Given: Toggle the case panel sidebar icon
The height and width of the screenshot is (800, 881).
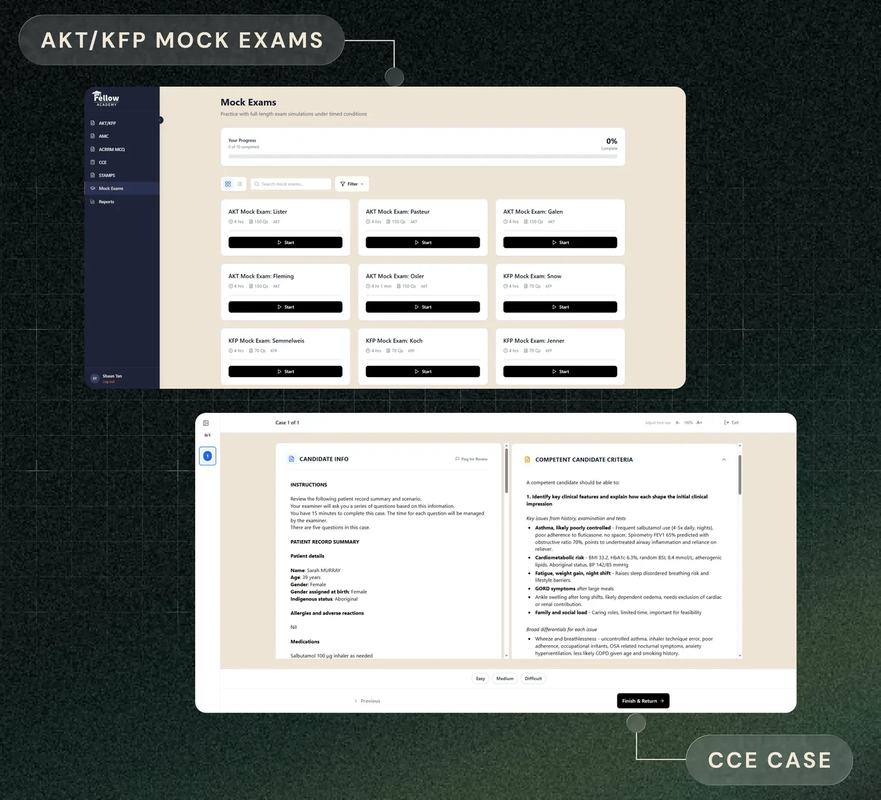Looking at the screenshot, I should point(206,423).
